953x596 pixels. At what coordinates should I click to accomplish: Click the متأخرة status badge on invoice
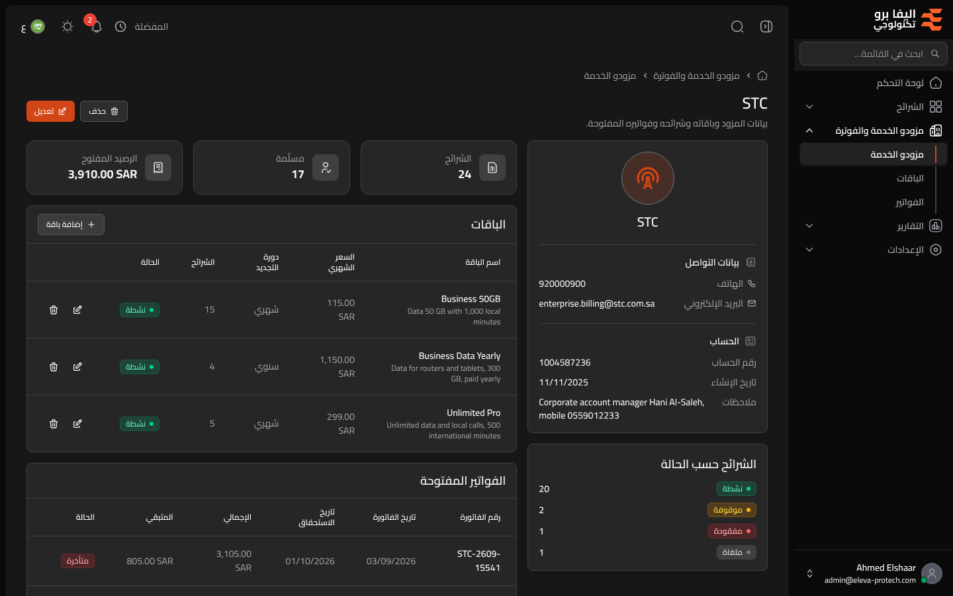(77, 561)
